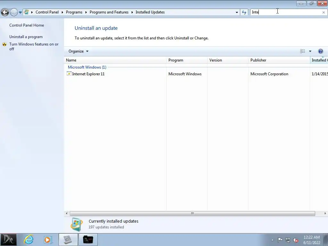The width and height of the screenshot is (328, 246).
Task: Expand arrow after Programs breadcrumb
Action: click(x=86, y=12)
